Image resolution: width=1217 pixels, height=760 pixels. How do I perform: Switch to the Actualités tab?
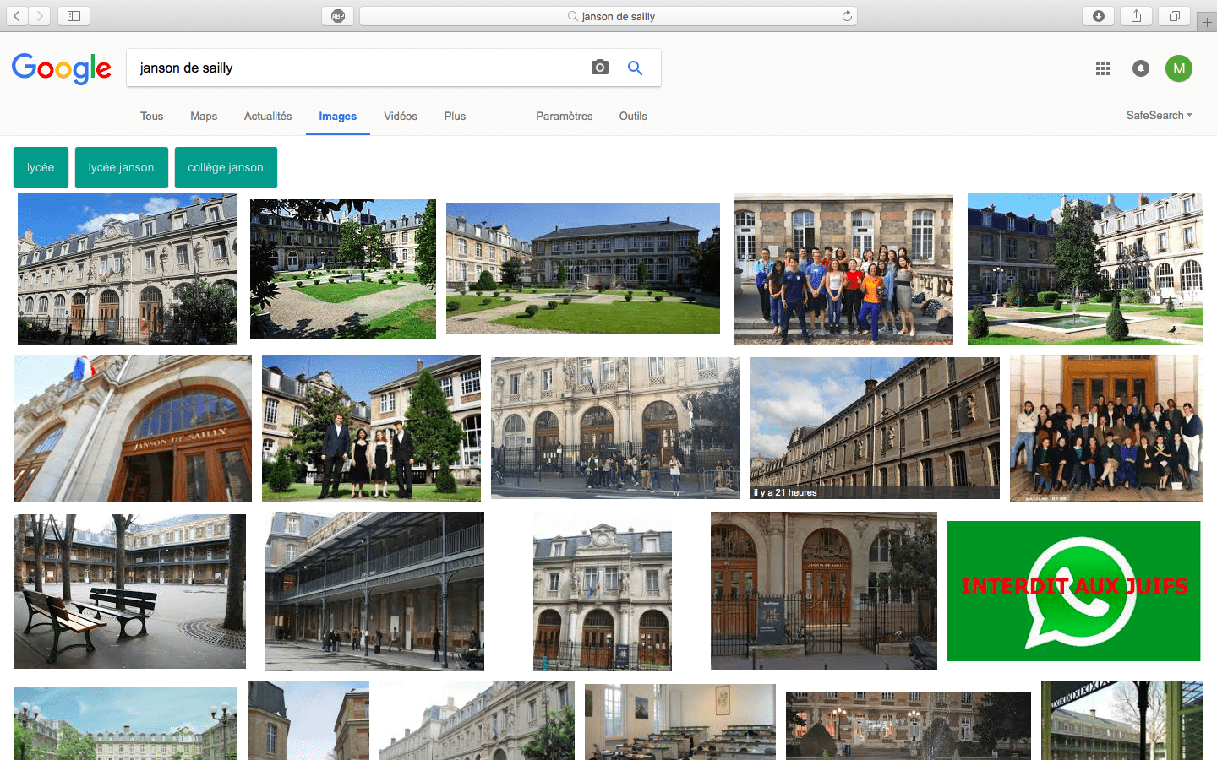click(x=268, y=117)
